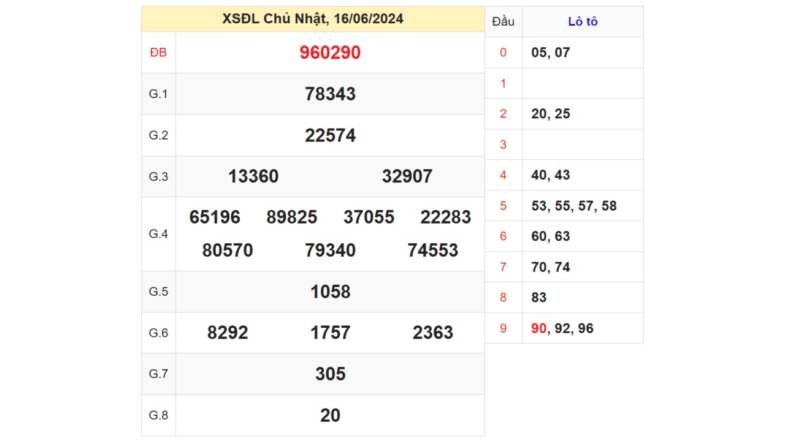
Task: Select G.4 number 37055
Action: 369,217
